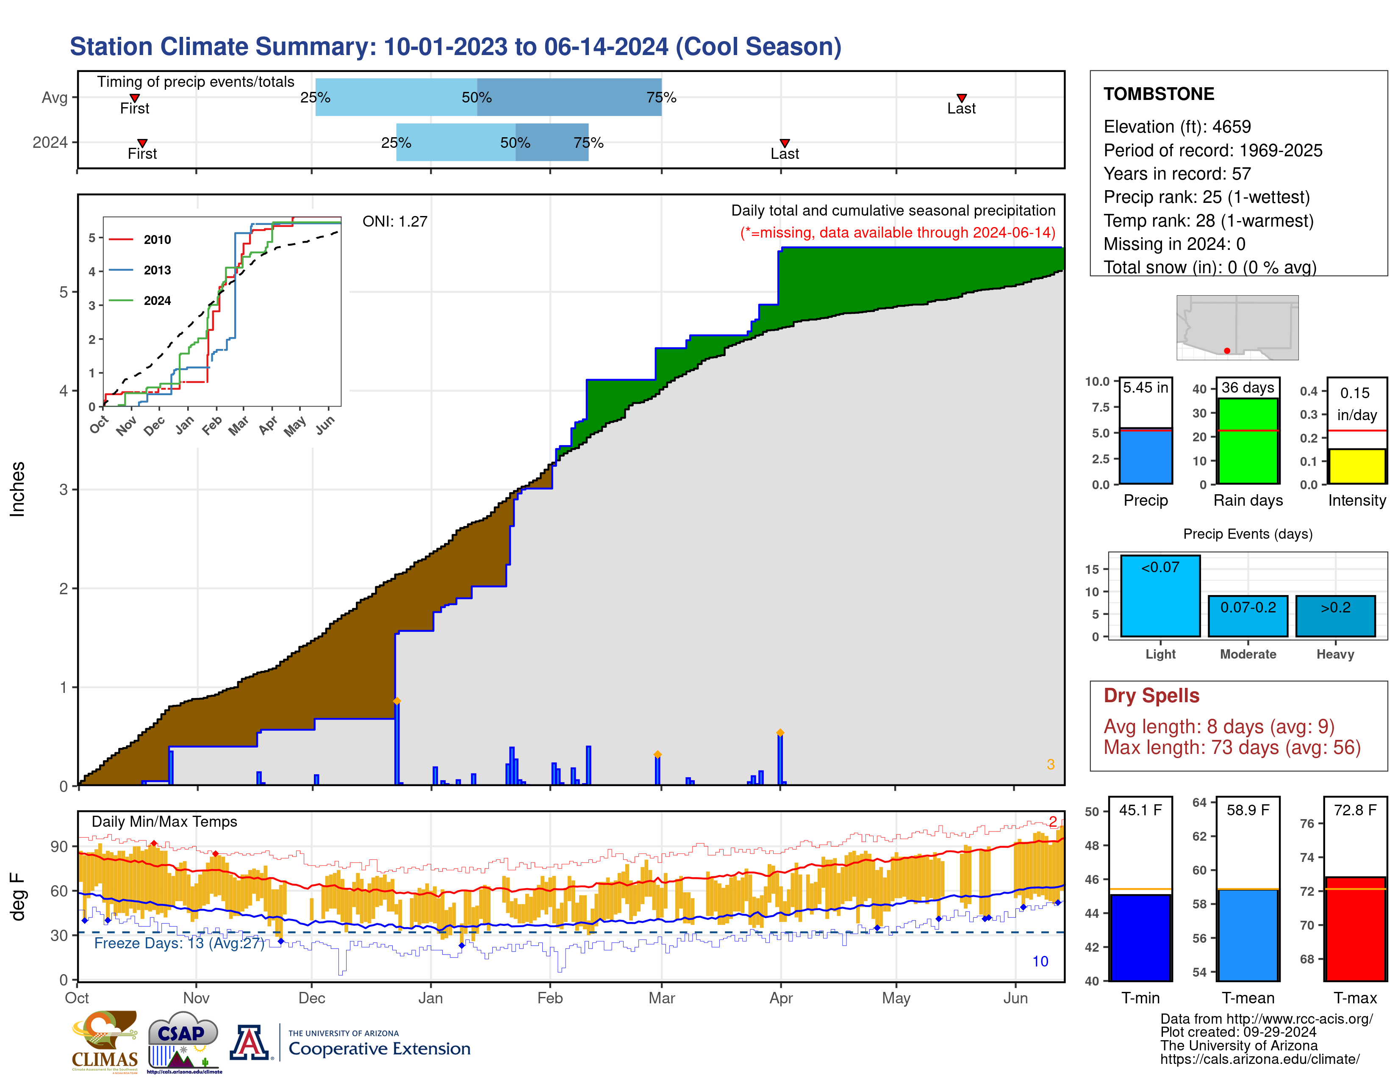Click the light blue T-mean bar

pyautogui.click(x=1248, y=935)
